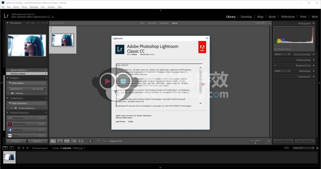321x169 pixels.
Task: Open People view face icon
Action: (x=81, y=141)
